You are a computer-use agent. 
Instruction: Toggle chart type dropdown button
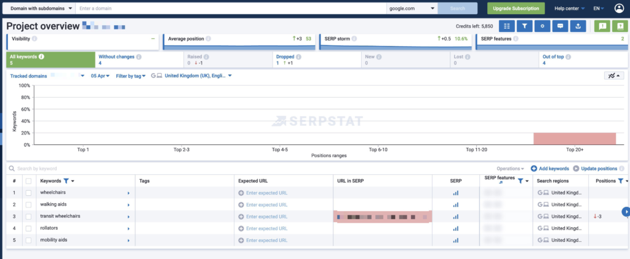pyautogui.click(x=614, y=75)
